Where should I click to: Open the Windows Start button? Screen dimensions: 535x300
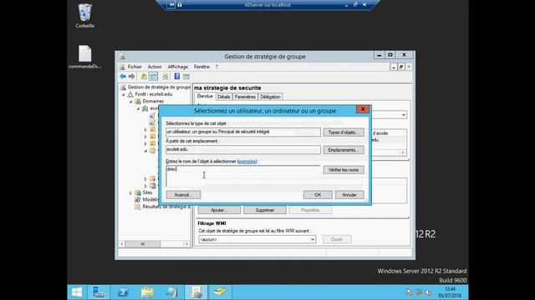[x=77, y=292]
